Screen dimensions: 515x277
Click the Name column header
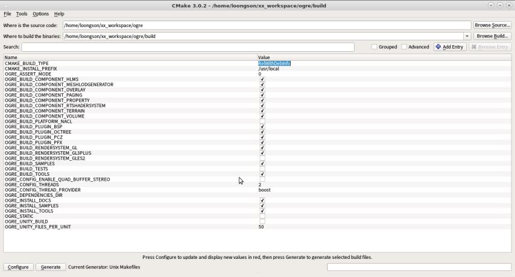130,57
